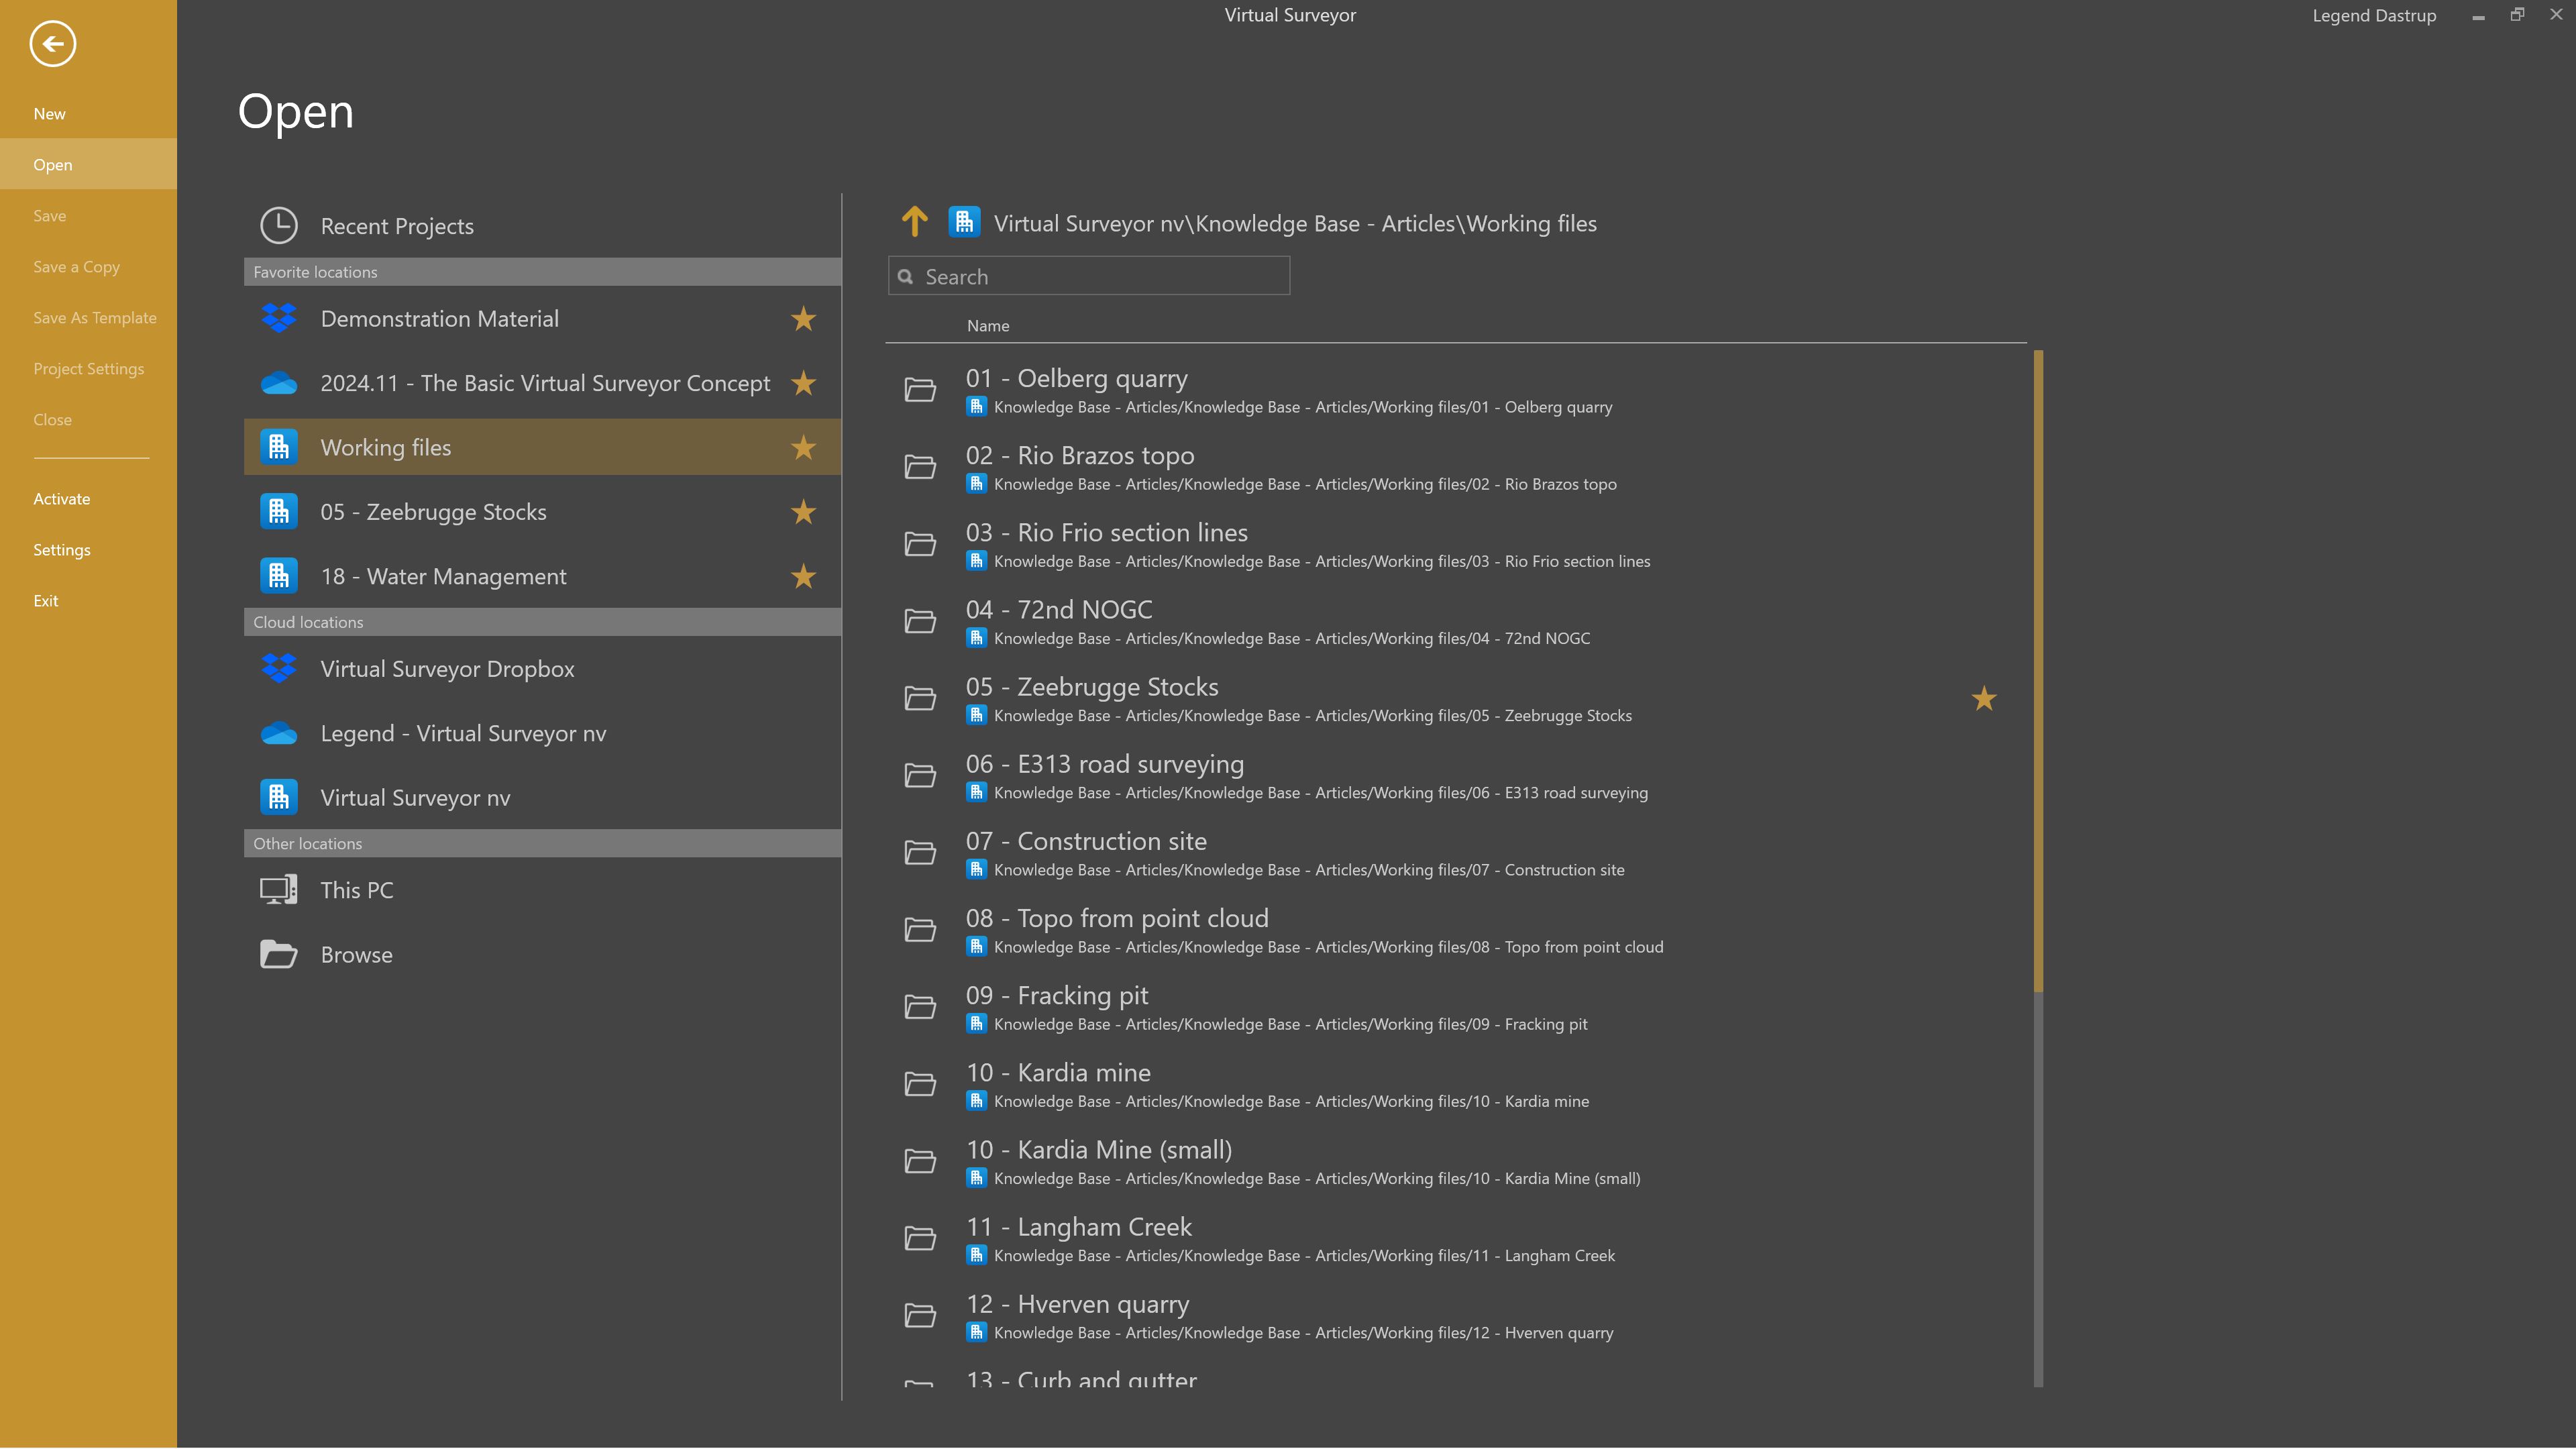Select This PC location
The width and height of the screenshot is (2576, 1449).
356,889
